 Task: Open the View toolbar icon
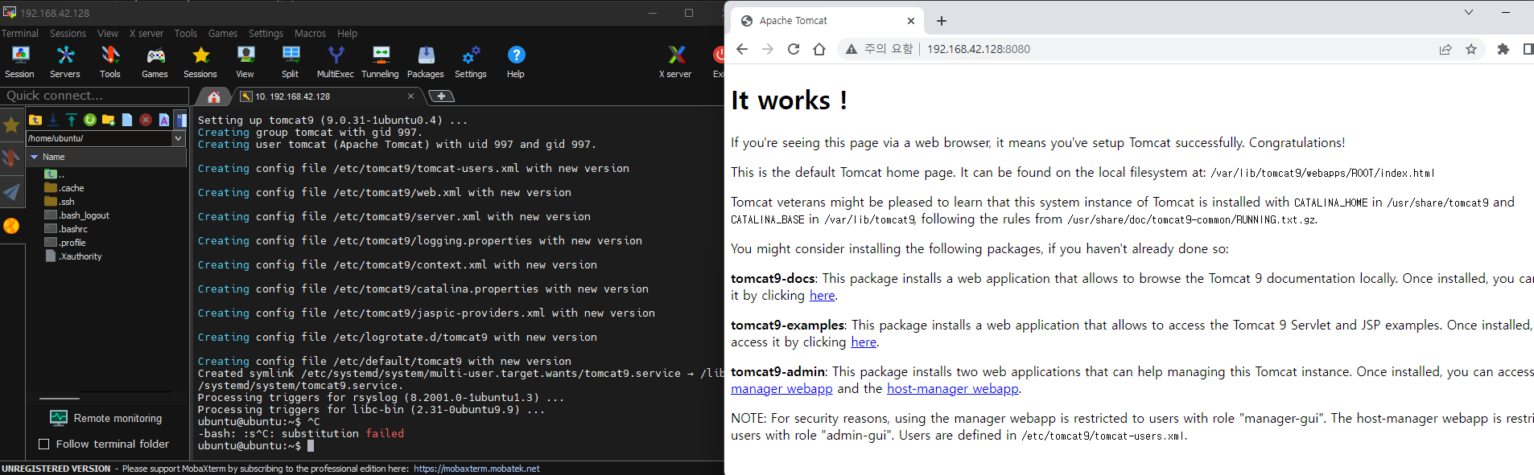tap(245, 62)
